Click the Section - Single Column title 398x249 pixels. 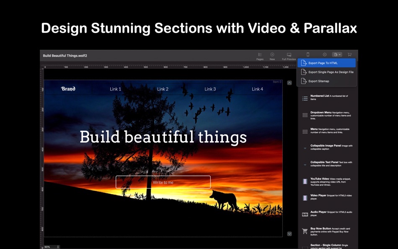[x=326, y=245]
